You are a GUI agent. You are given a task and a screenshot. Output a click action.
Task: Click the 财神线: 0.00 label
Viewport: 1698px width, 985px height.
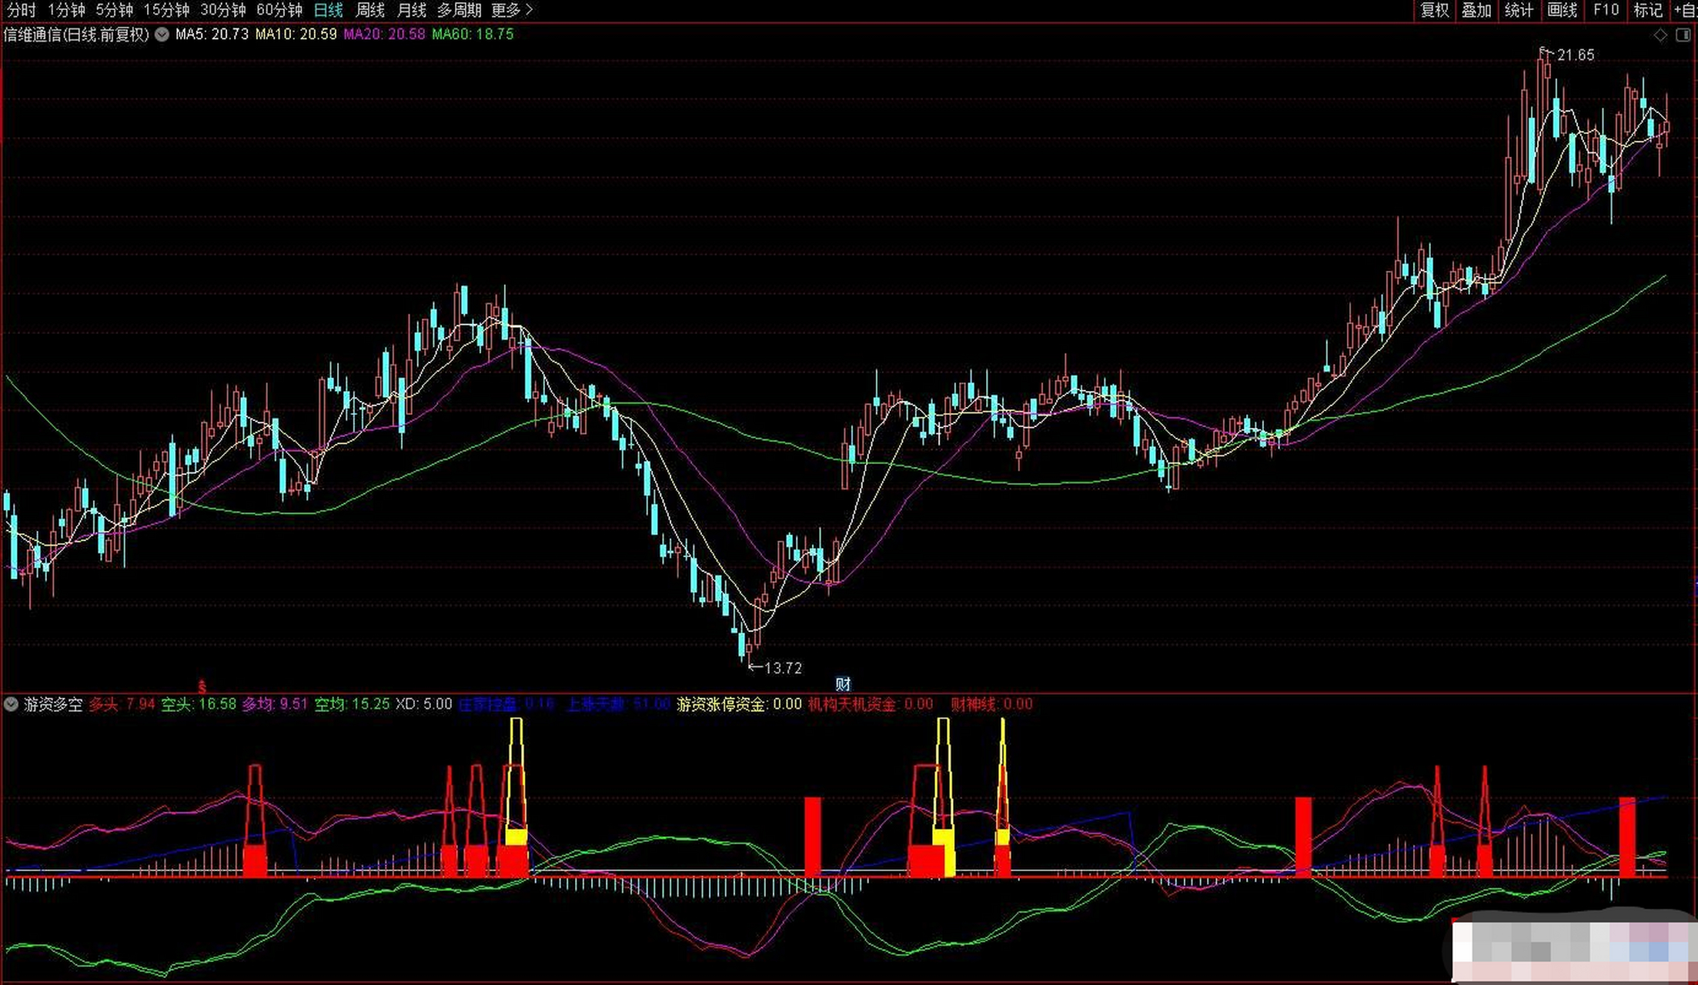click(991, 704)
